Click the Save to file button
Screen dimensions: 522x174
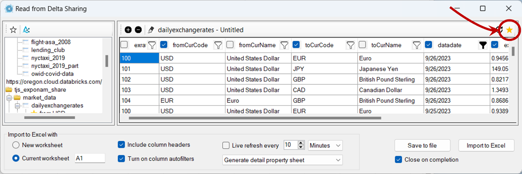(x=422, y=146)
